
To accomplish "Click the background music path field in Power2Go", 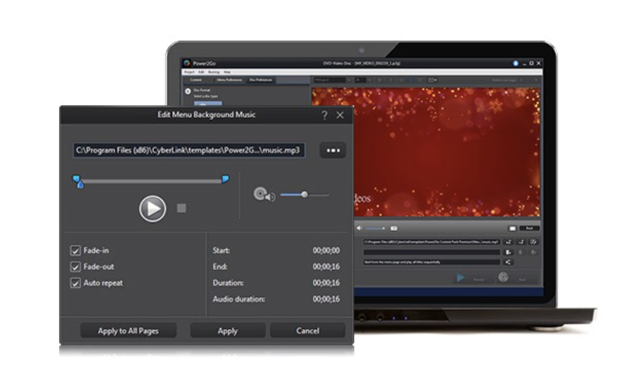I will (x=431, y=242).
